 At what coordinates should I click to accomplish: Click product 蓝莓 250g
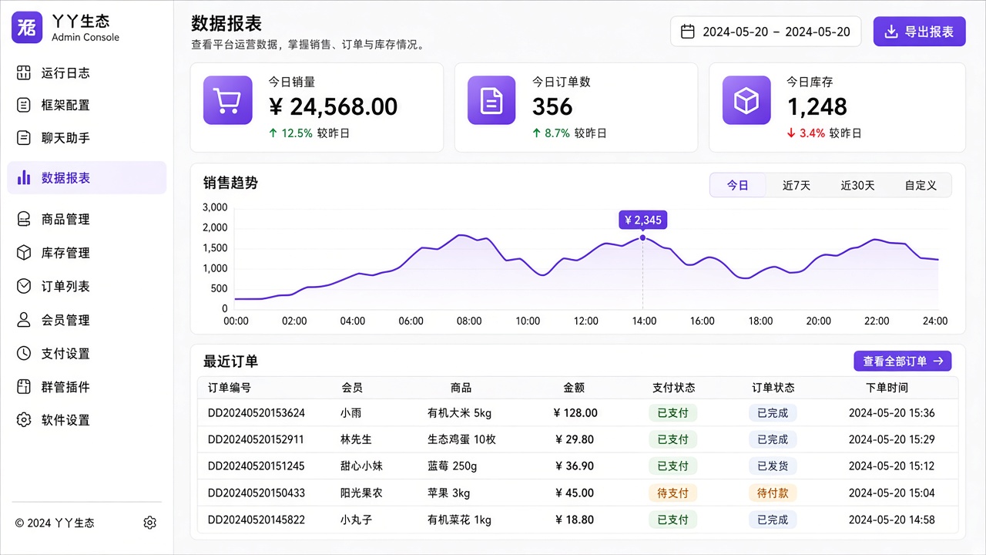452,466
